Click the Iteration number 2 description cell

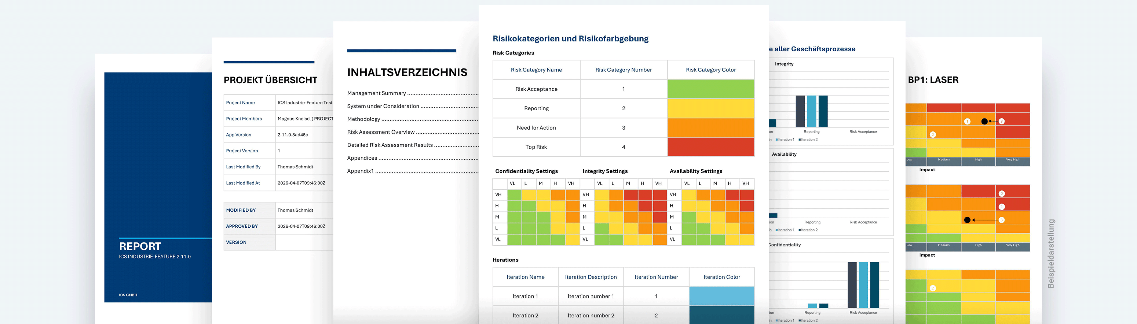point(591,316)
